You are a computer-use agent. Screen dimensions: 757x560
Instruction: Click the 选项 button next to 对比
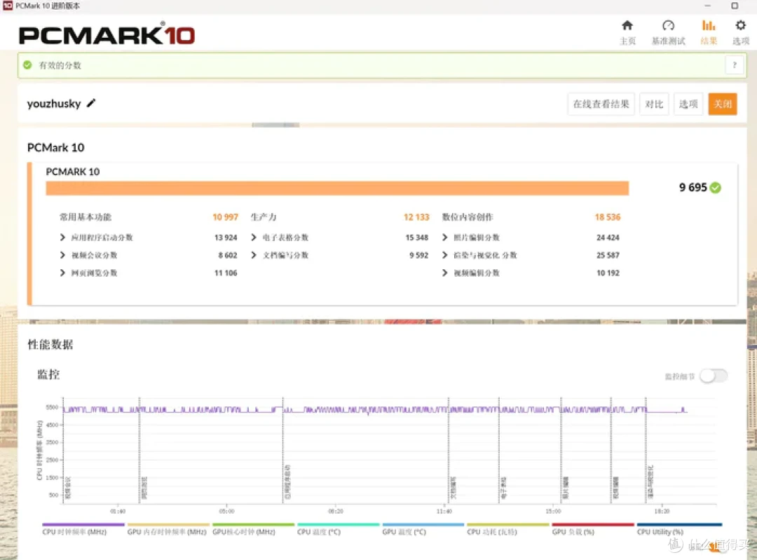pyautogui.click(x=688, y=104)
